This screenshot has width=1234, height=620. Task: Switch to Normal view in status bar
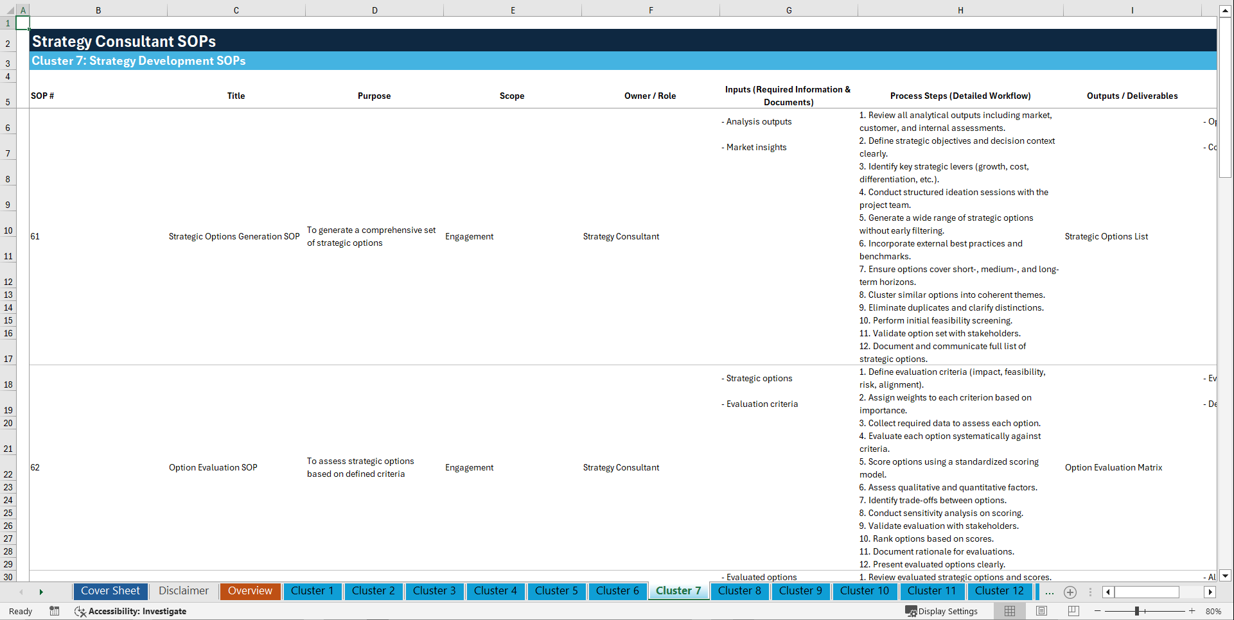pyautogui.click(x=1009, y=611)
